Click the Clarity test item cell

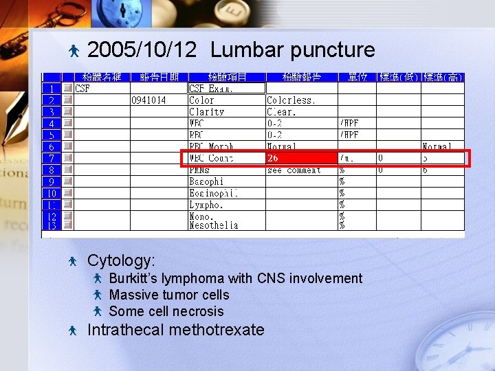coord(227,112)
